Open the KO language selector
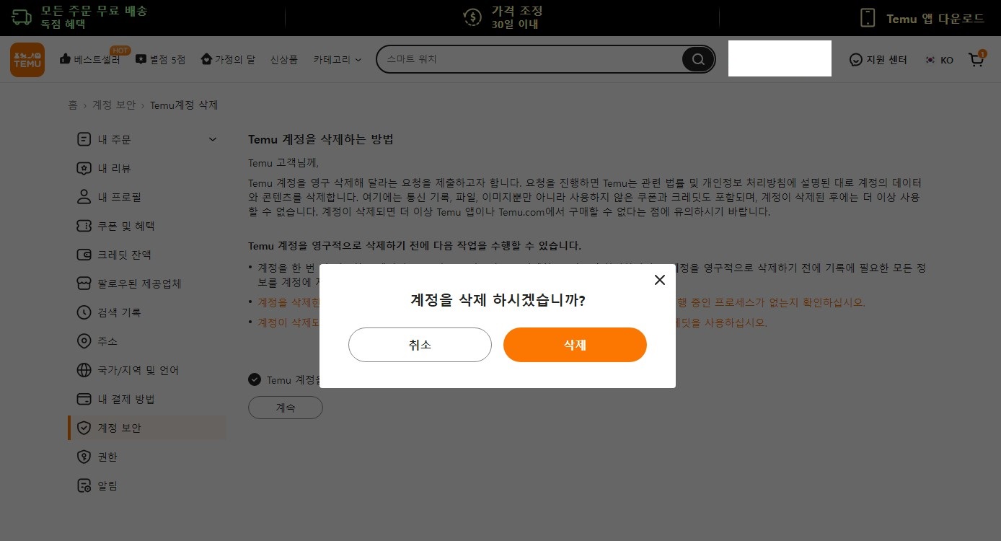 pos(939,60)
